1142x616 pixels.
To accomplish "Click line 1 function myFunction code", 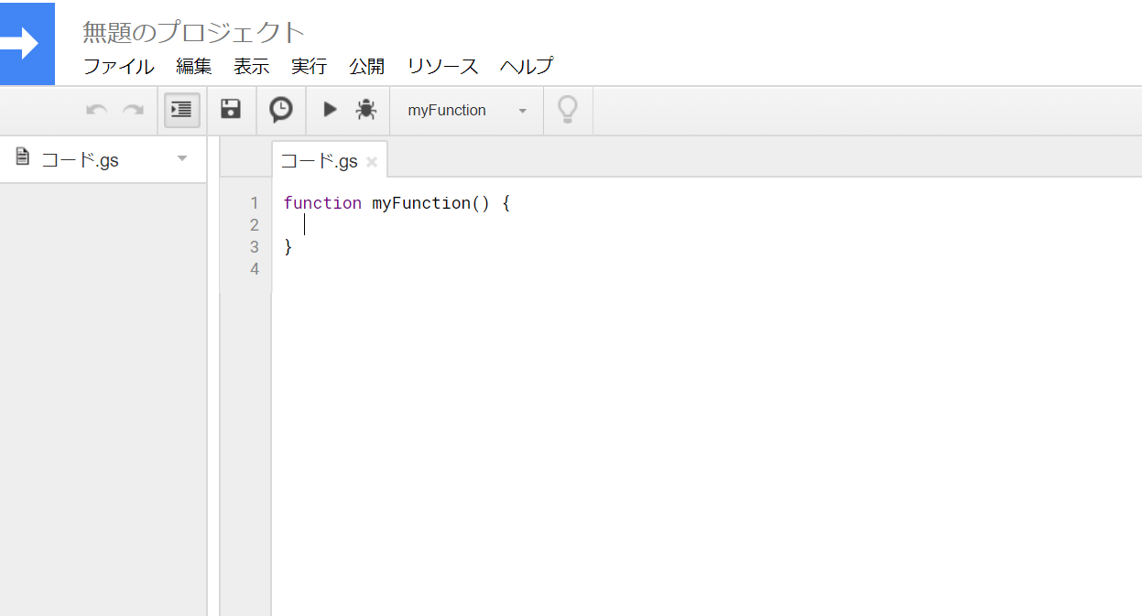I will [x=397, y=203].
